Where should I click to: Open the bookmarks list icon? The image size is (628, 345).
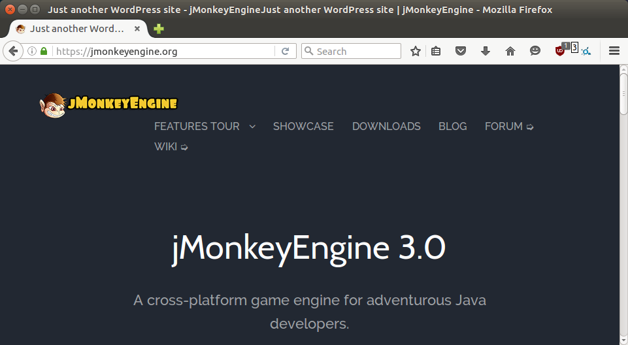click(436, 51)
